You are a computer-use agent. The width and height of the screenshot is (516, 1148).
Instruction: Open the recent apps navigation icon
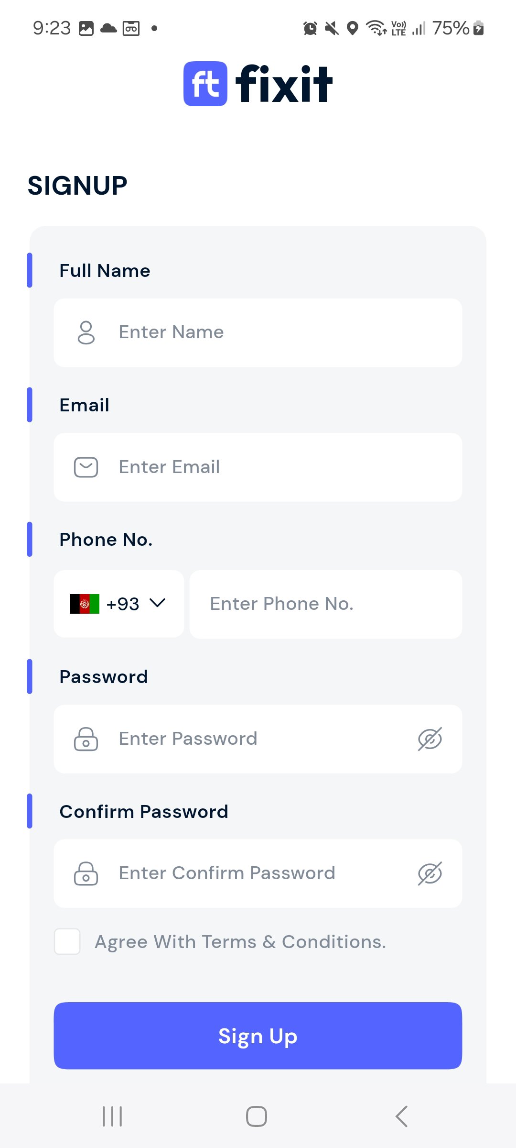tap(112, 1116)
